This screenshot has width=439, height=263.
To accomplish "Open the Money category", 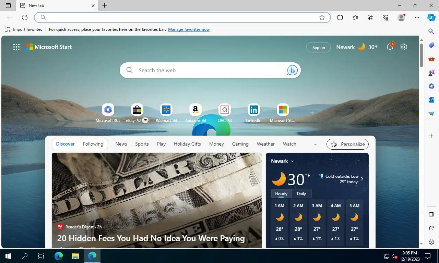I will 216,144.
